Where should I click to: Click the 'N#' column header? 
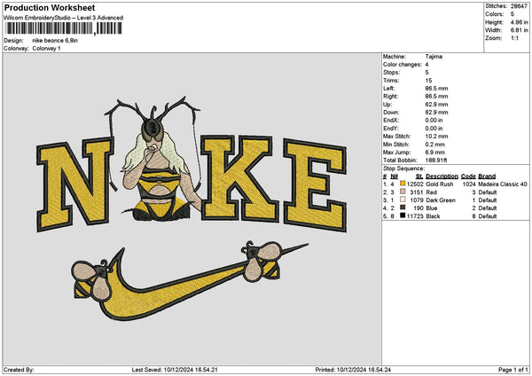(x=394, y=176)
